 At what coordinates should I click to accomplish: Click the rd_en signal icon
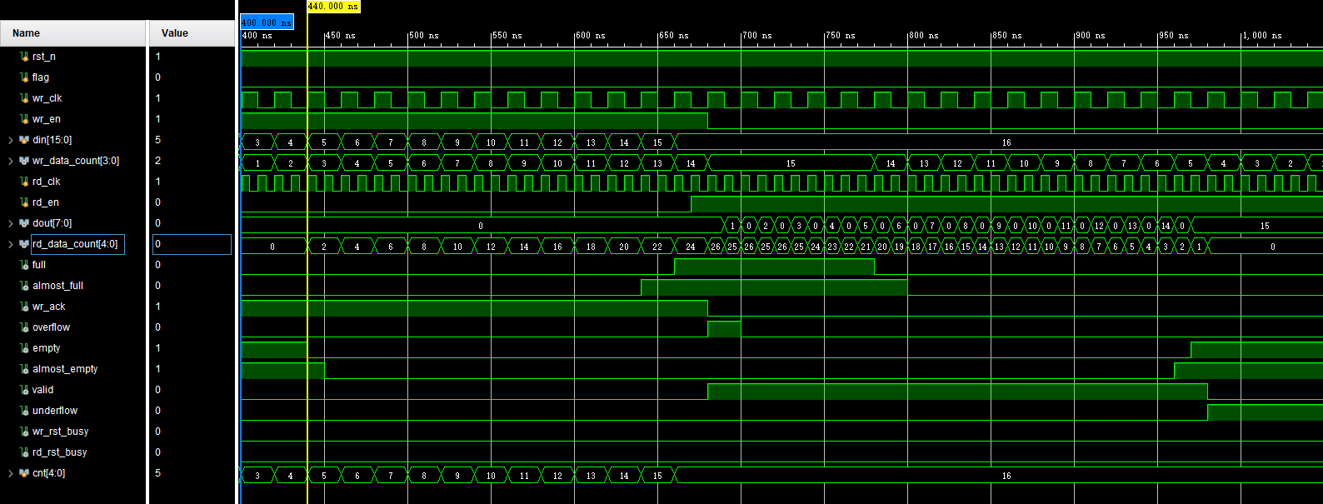24,202
